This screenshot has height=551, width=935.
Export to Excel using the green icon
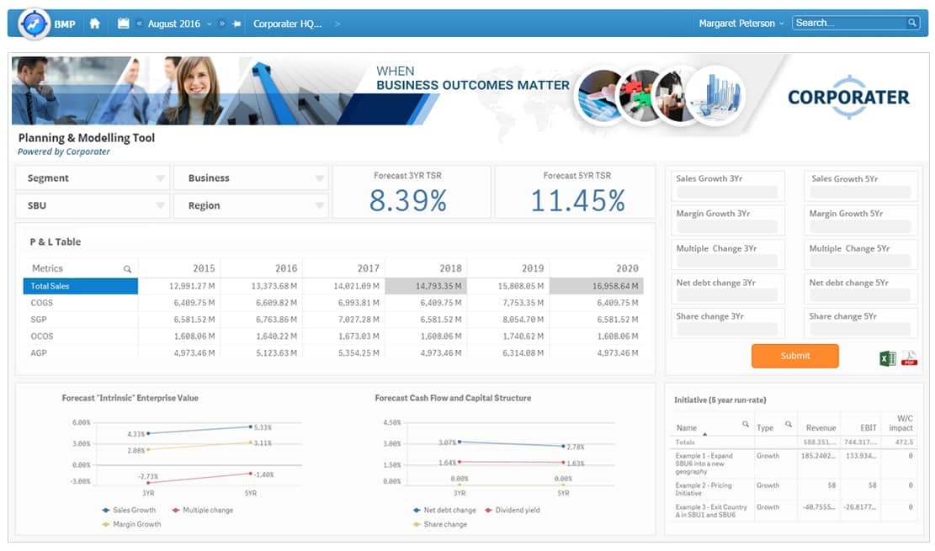coord(887,359)
